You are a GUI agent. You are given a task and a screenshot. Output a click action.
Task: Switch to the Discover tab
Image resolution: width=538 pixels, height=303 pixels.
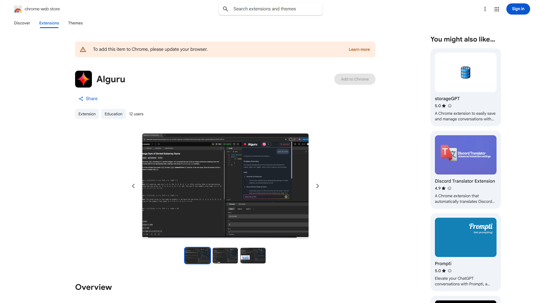[22, 23]
